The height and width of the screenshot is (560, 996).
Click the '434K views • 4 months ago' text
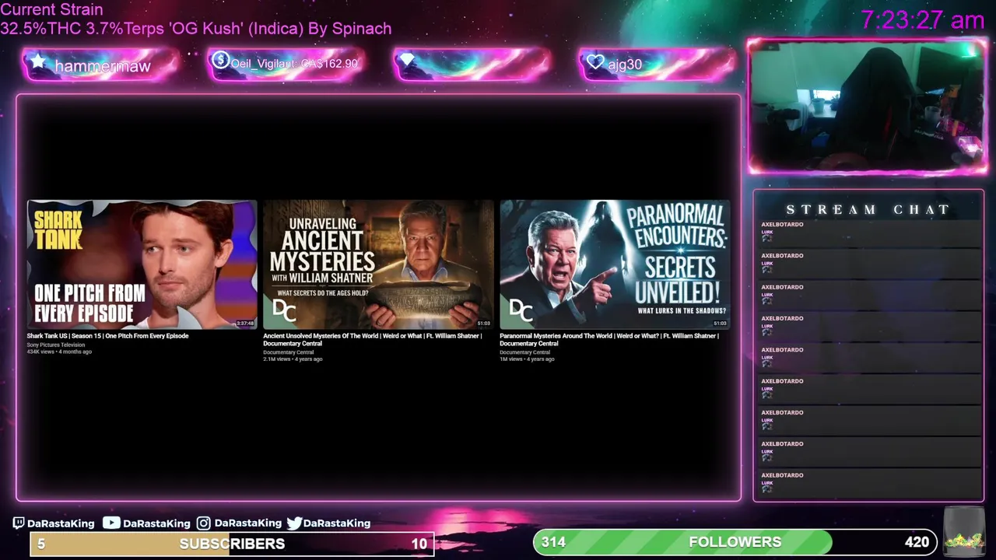click(x=59, y=352)
